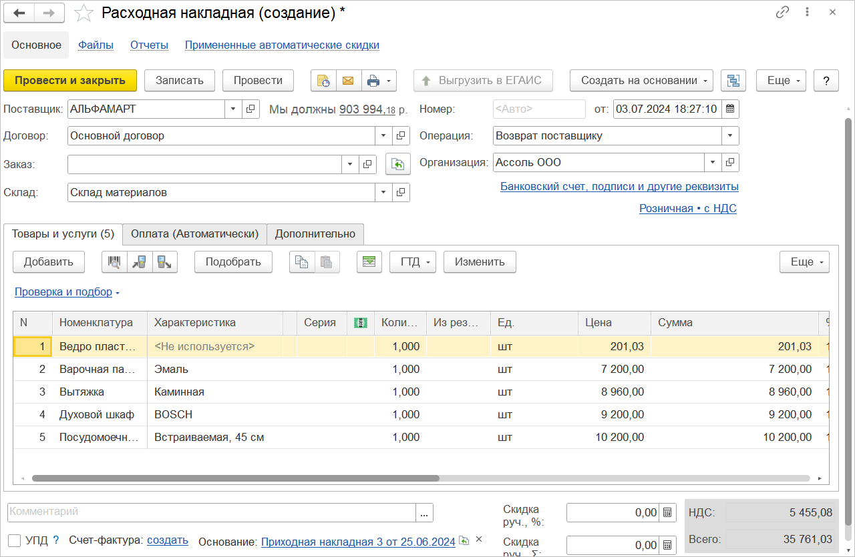Switch to the Оплата (Автоматически) tab
This screenshot has width=855, height=557.
coord(194,234)
